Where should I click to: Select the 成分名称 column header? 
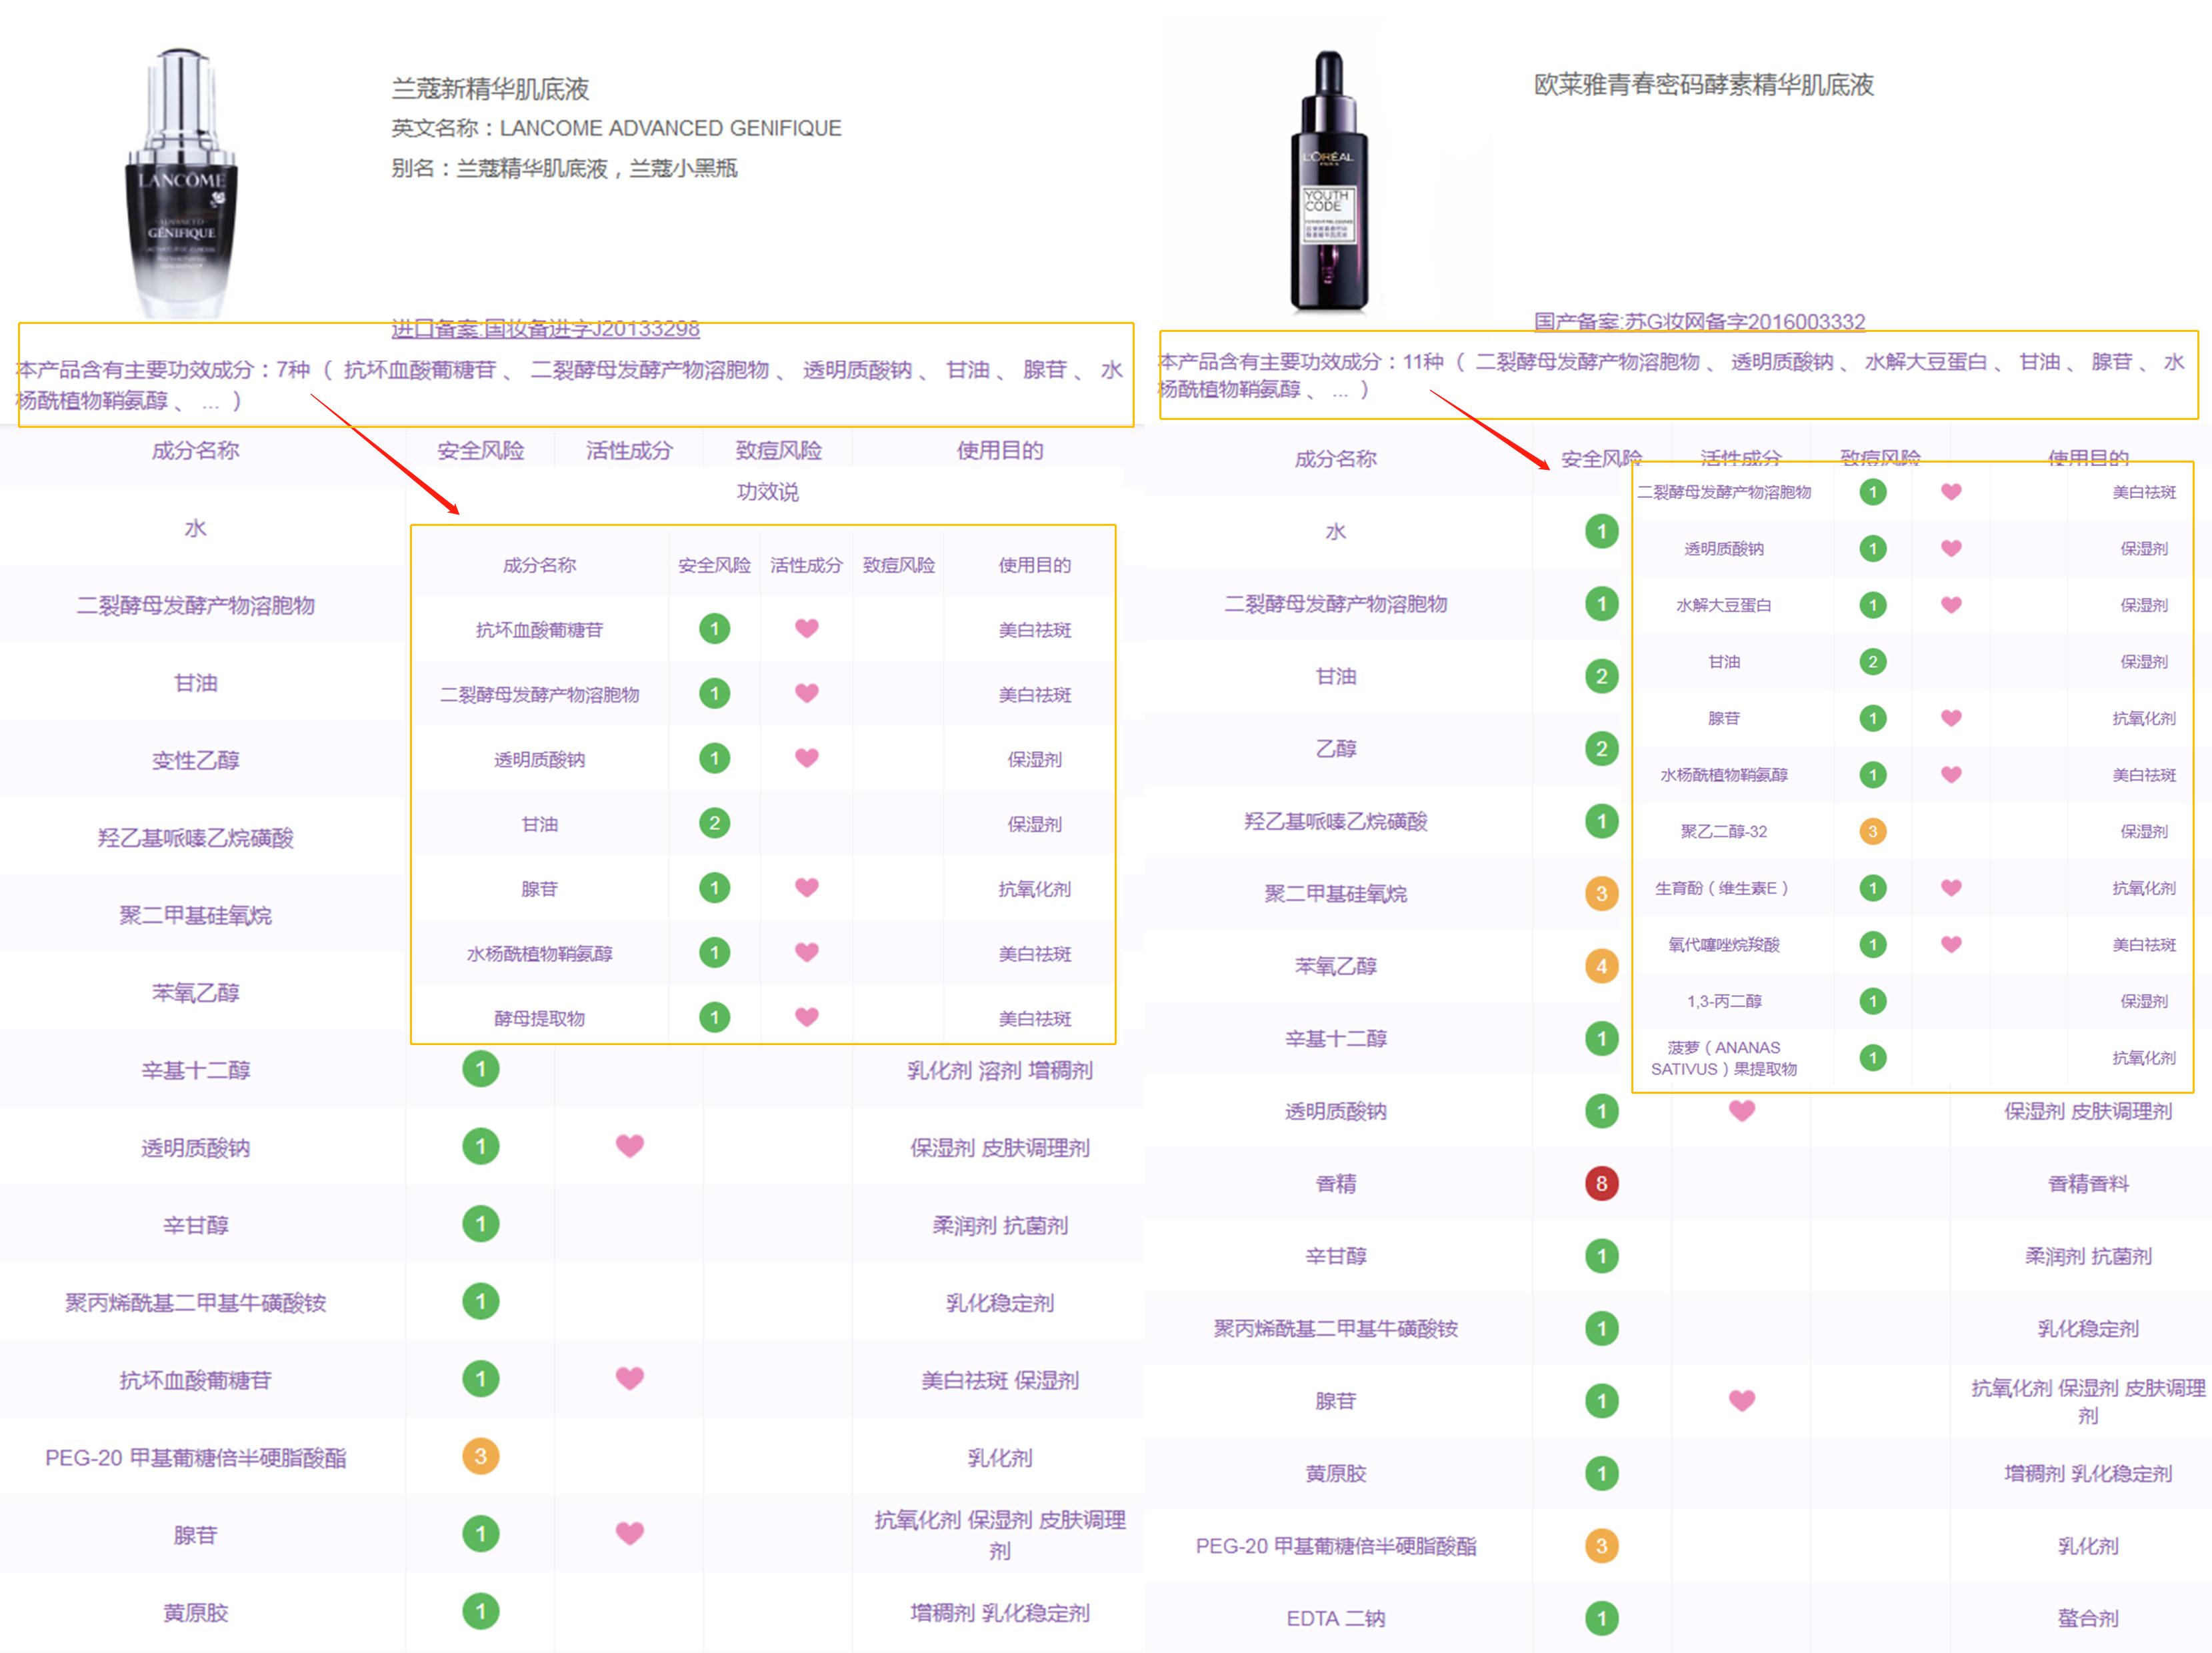coord(195,450)
